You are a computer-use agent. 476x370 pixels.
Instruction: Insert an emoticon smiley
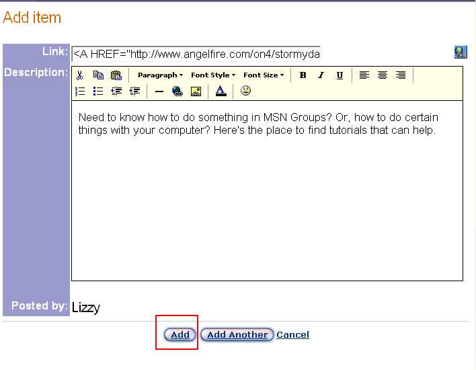pyautogui.click(x=245, y=91)
